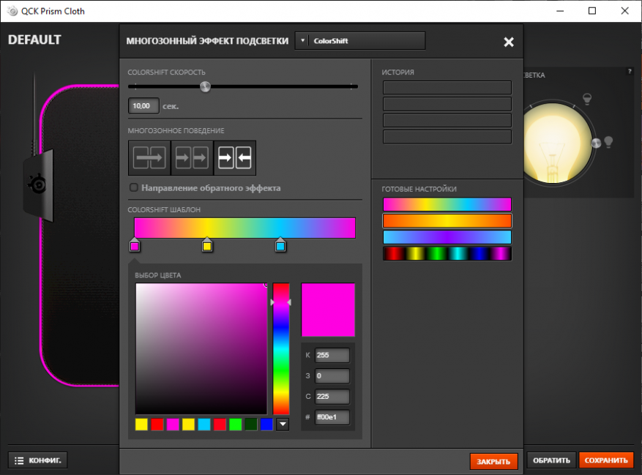This screenshot has width=642, height=475.
Task: Click the hue strip in color picker
Action: click(x=281, y=349)
